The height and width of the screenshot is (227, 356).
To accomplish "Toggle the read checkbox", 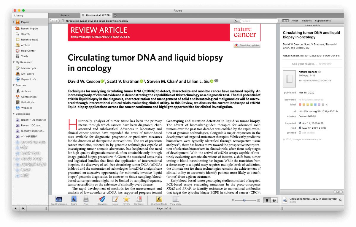I will 300,128.
